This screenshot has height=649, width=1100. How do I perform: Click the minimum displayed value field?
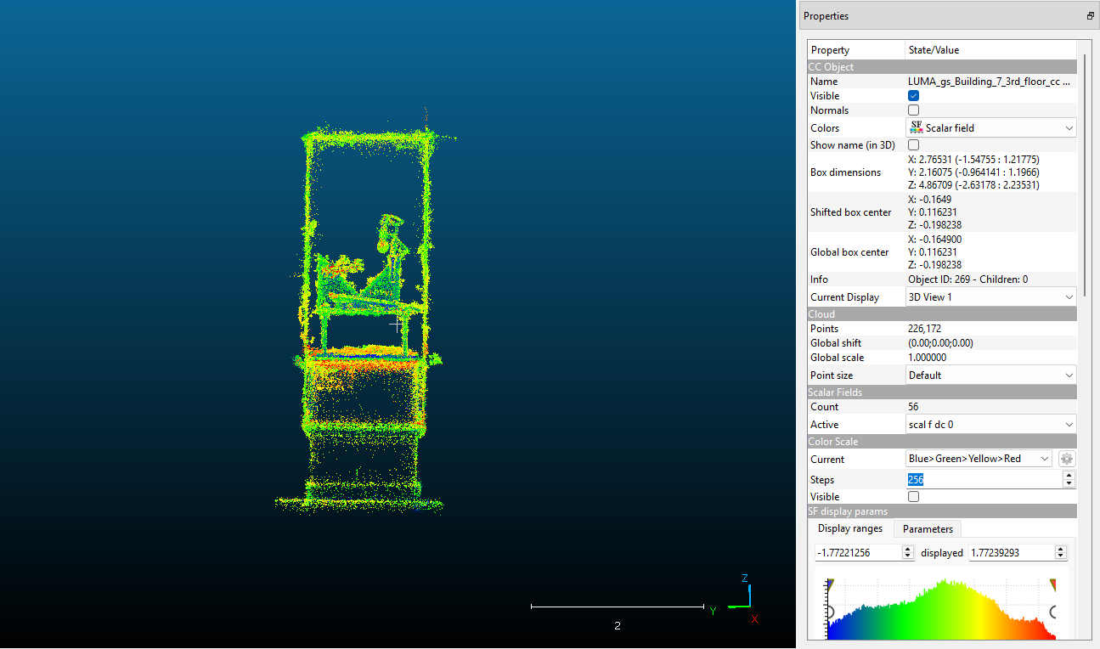pyautogui.click(x=857, y=552)
